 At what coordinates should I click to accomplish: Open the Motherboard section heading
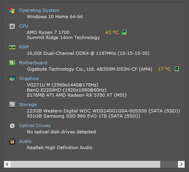(33, 63)
